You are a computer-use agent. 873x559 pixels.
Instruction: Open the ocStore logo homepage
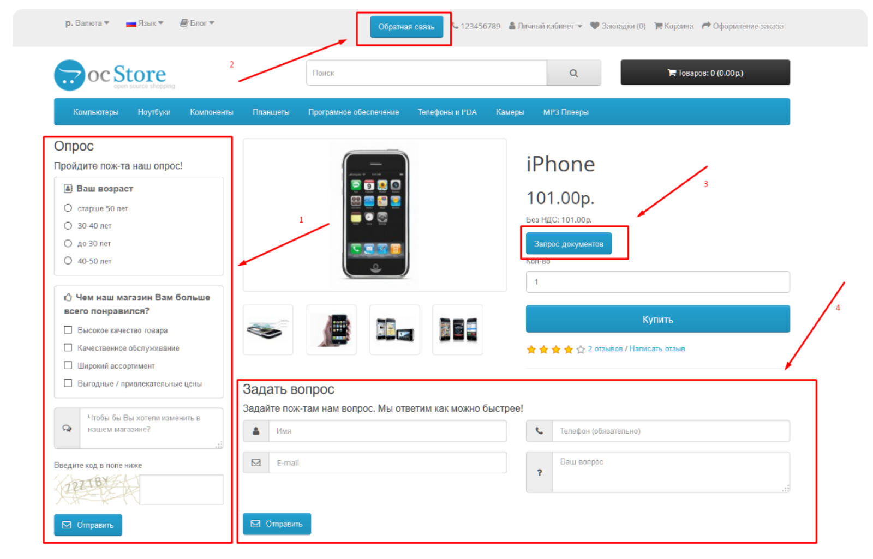(115, 75)
